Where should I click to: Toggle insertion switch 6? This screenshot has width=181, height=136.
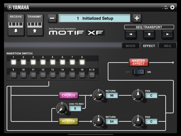(x=62, y=62)
